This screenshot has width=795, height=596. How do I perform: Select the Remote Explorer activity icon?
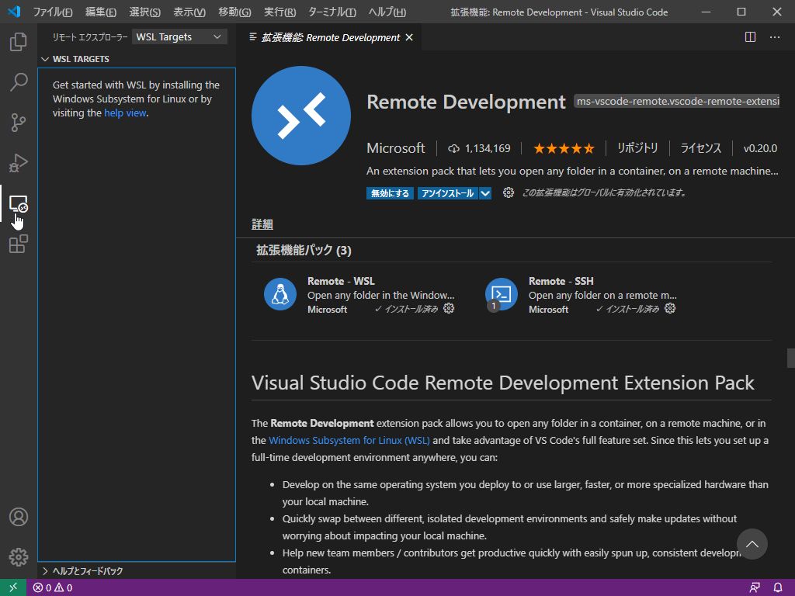click(19, 204)
